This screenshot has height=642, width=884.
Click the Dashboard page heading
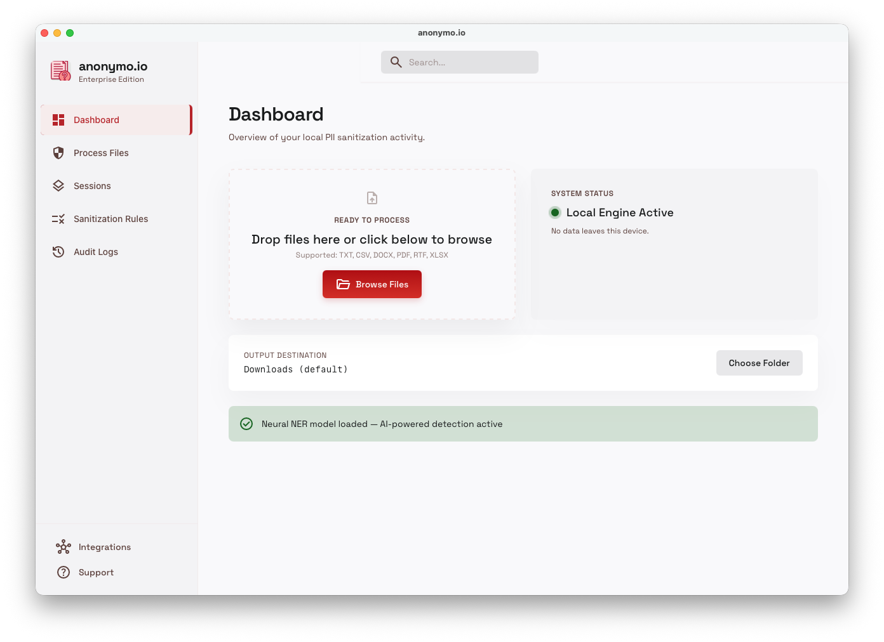[x=276, y=114]
